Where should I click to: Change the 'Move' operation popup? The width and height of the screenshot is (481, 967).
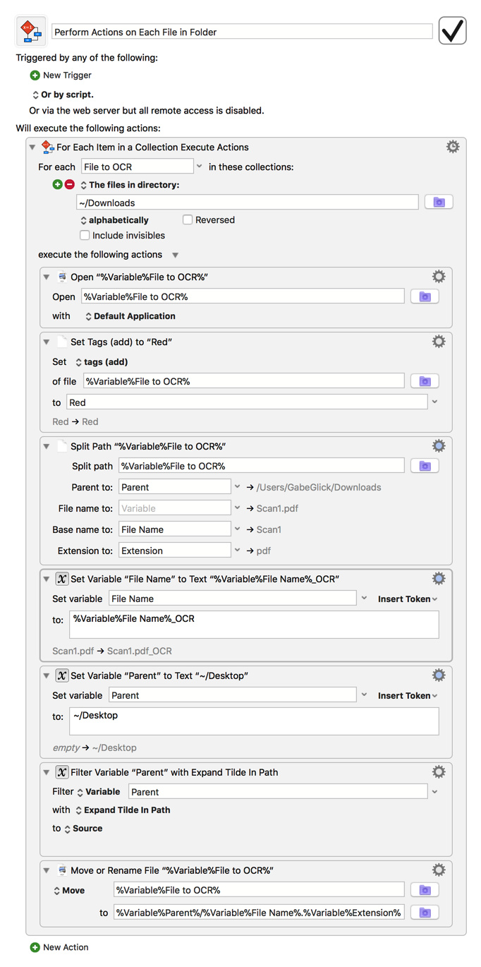(69, 891)
